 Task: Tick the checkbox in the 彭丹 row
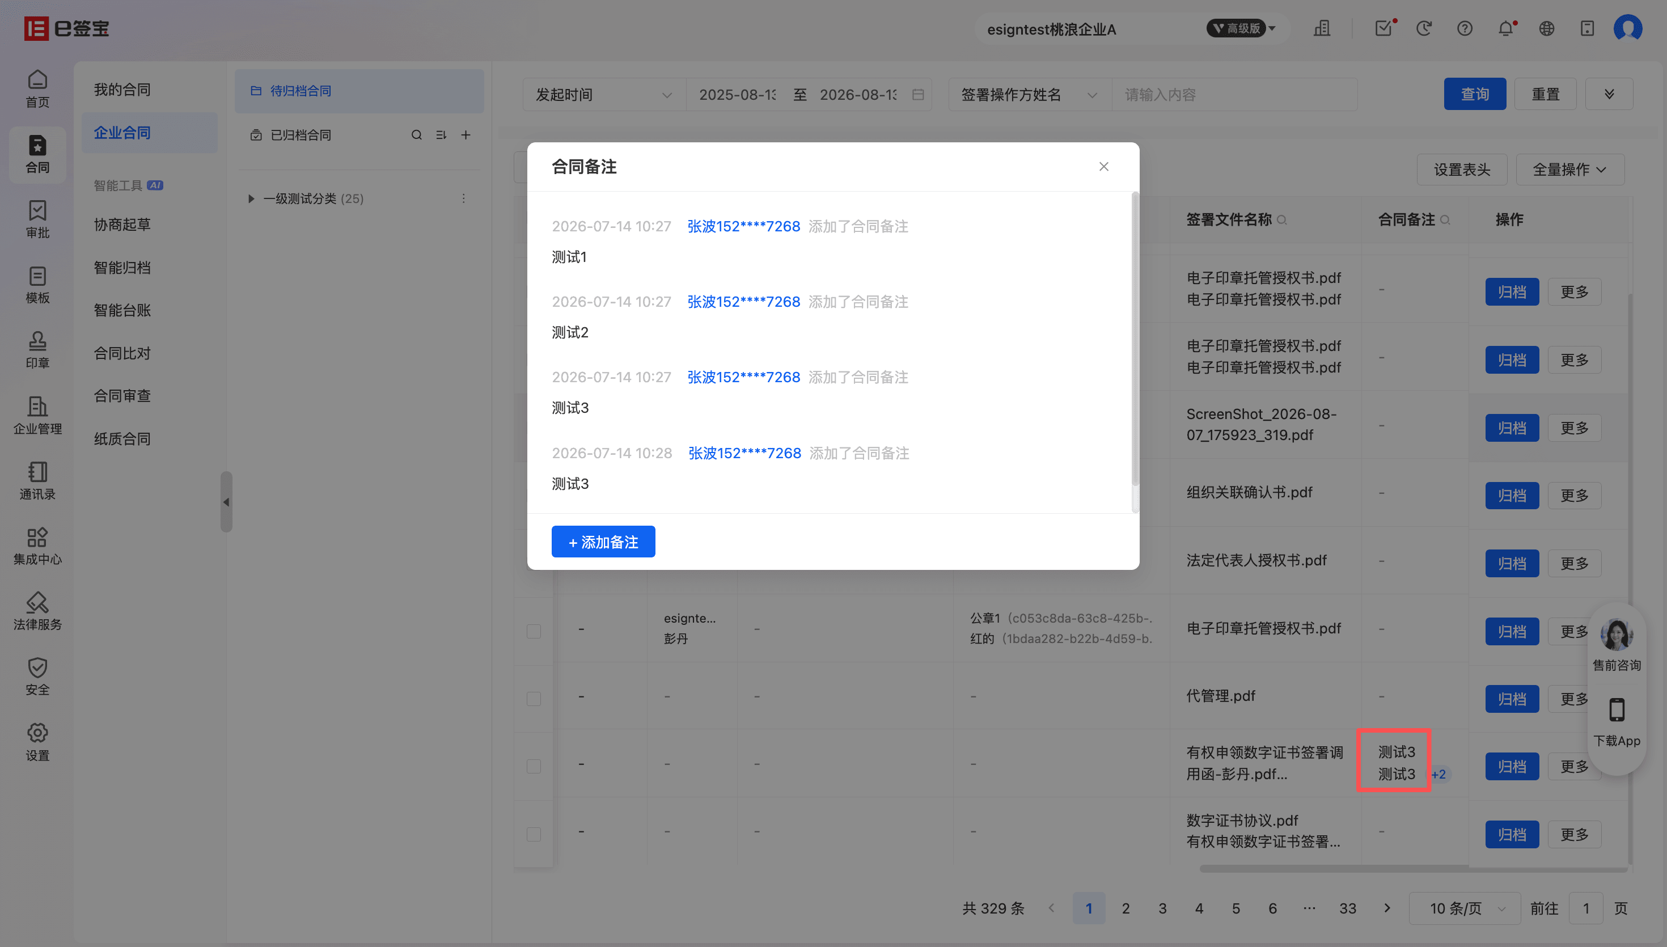click(x=534, y=631)
